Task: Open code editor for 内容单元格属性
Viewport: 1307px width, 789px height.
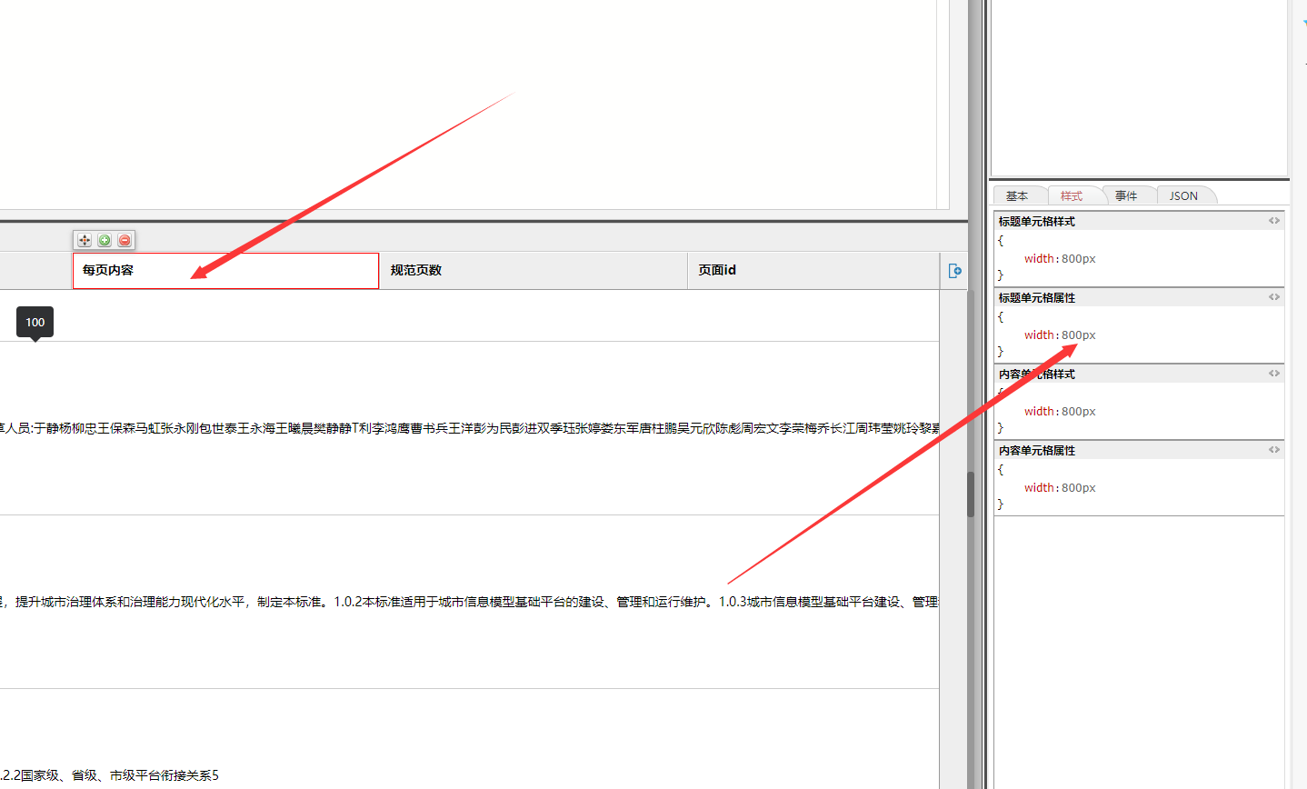Action: (x=1274, y=450)
